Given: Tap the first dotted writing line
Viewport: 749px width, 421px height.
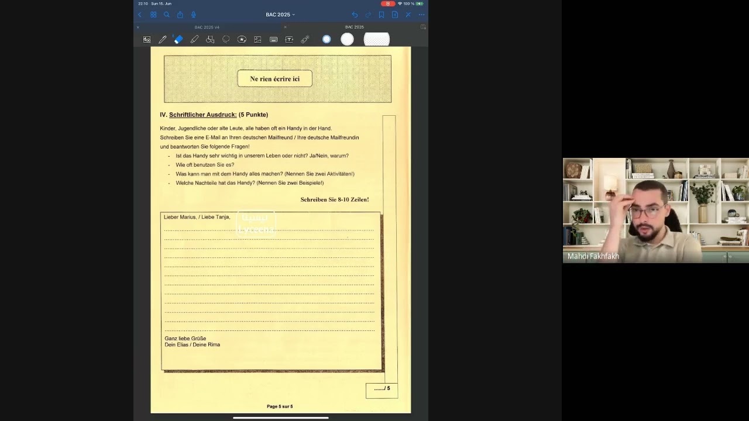Looking at the screenshot, I should click(269, 230).
